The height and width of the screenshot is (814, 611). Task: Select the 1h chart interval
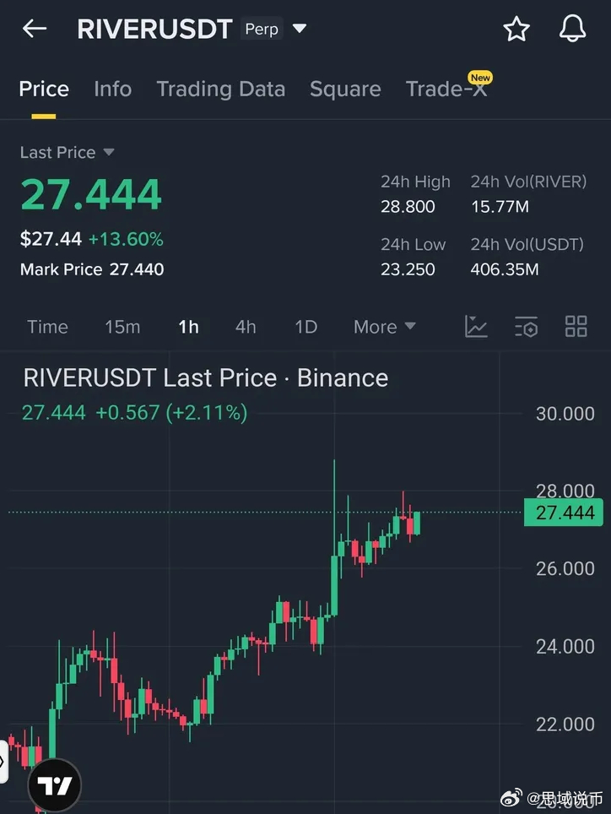click(188, 327)
